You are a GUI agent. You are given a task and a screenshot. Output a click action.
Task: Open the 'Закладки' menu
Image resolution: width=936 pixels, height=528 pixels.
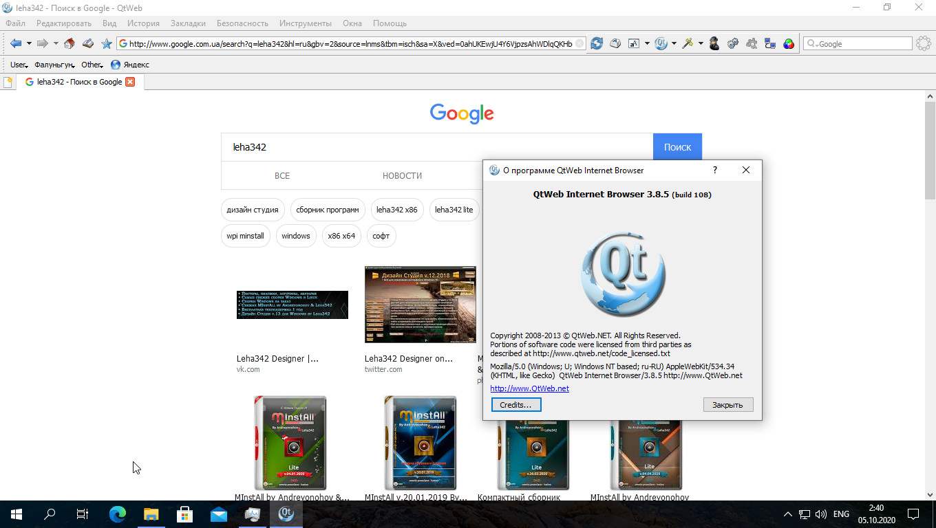(x=188, y=23)
